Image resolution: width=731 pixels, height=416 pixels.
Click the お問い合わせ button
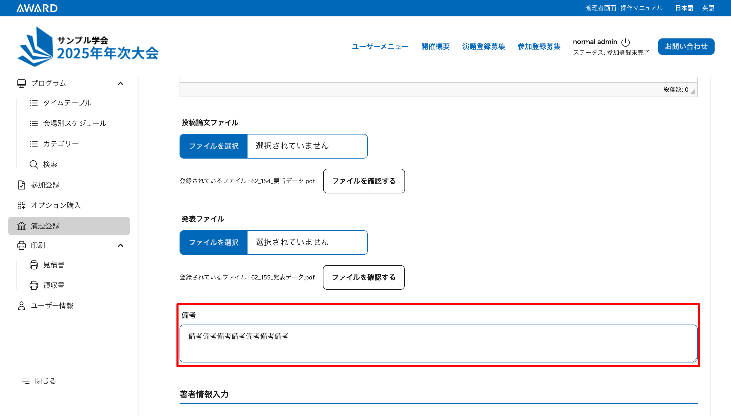point(686,47)
